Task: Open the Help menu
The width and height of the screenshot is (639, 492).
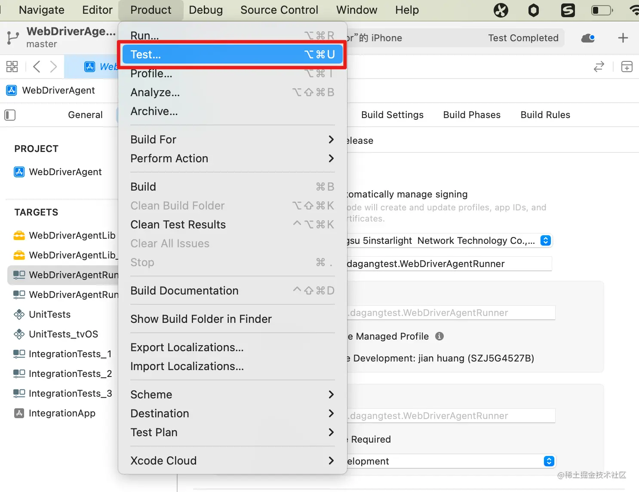Action: tap(407, 10)
